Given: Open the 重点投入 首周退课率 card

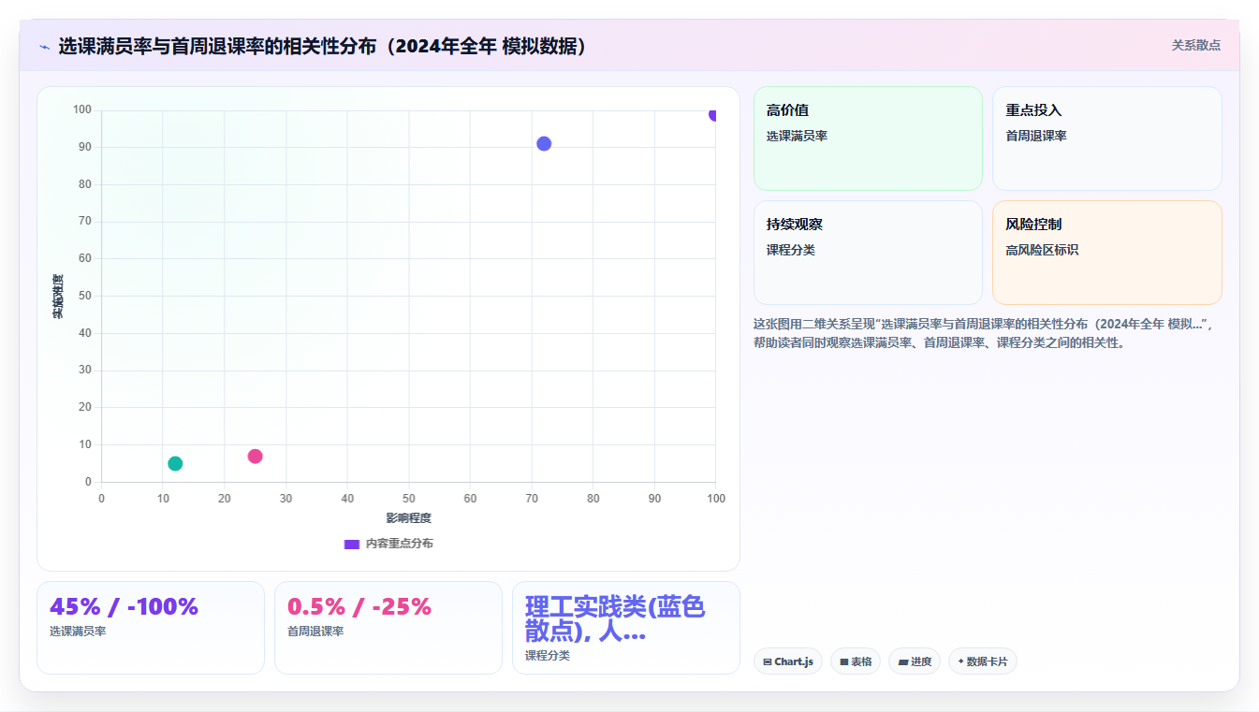Looking at the screenshot, I should tap(1107, 138).
